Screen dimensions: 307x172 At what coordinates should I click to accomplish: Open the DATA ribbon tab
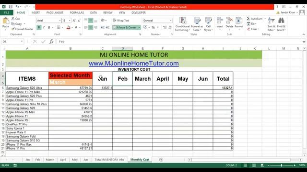coord(94,12)
